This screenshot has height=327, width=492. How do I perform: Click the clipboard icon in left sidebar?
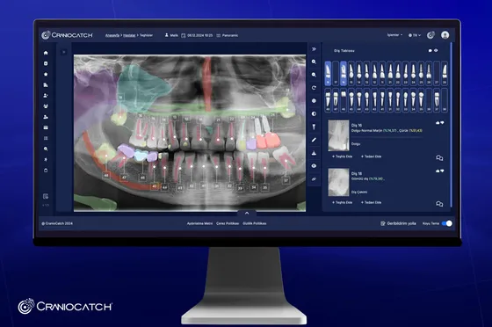[46, 170]
